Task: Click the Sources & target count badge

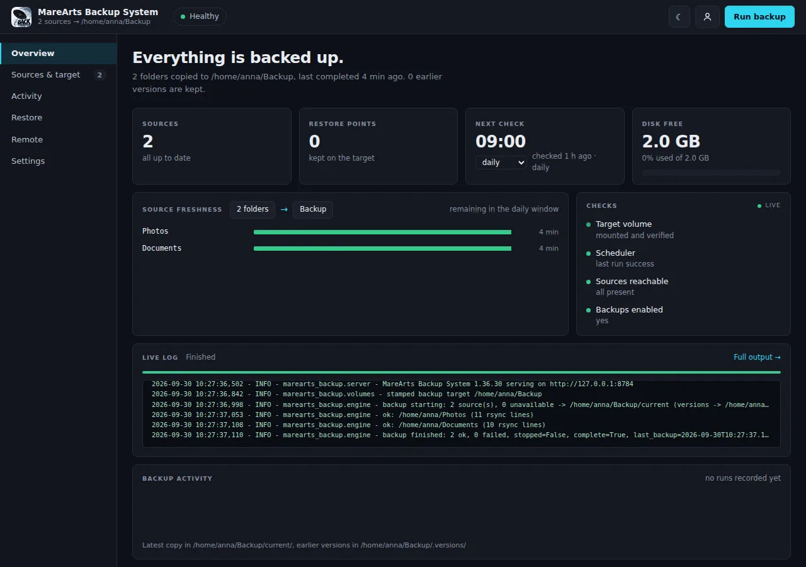Action: 99,75
